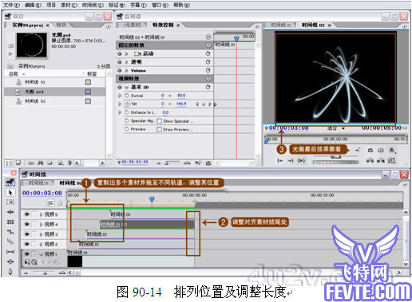Select the Razor tool

10,241
